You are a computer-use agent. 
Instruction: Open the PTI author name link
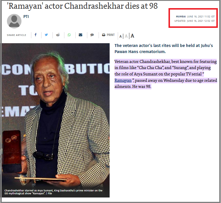(26, 17)
